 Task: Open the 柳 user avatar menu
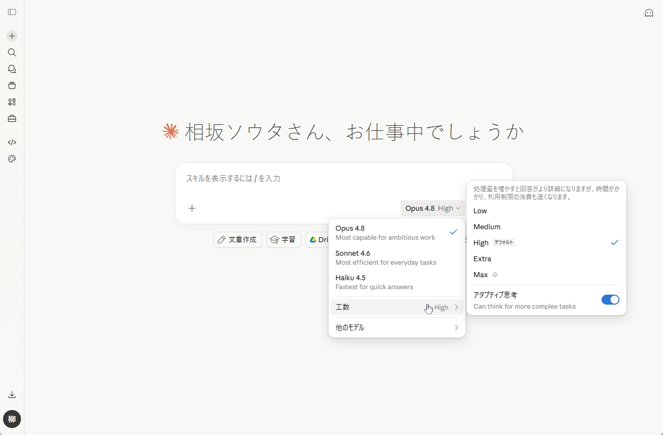tap(12, 419)
